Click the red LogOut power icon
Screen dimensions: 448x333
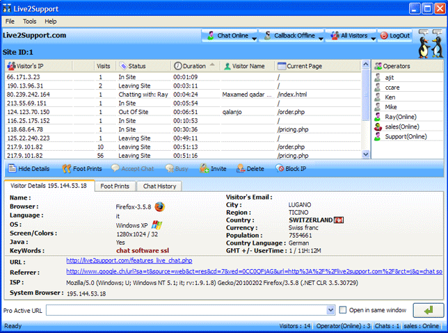(x=384, y=35)
